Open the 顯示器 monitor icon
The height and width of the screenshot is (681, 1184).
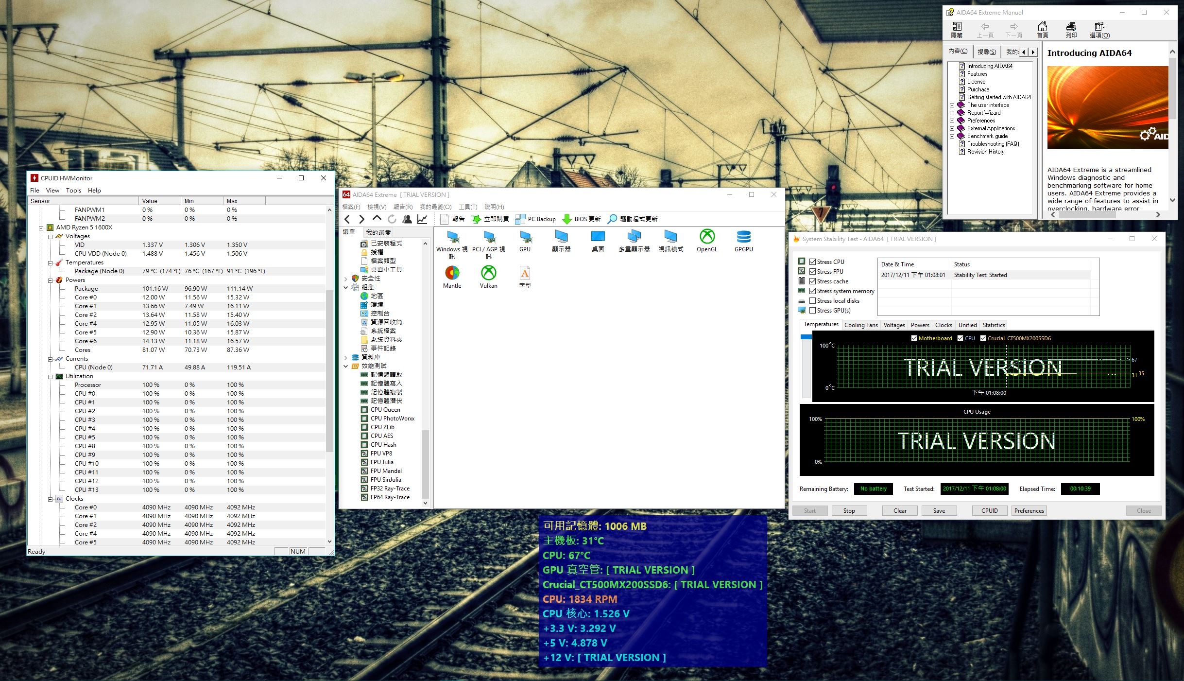(x=561, y=241)
